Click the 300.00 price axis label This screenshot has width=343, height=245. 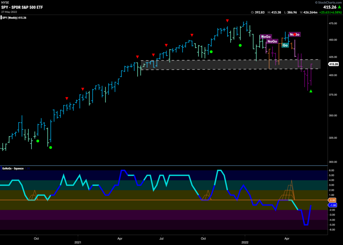[x=333, y=162]
